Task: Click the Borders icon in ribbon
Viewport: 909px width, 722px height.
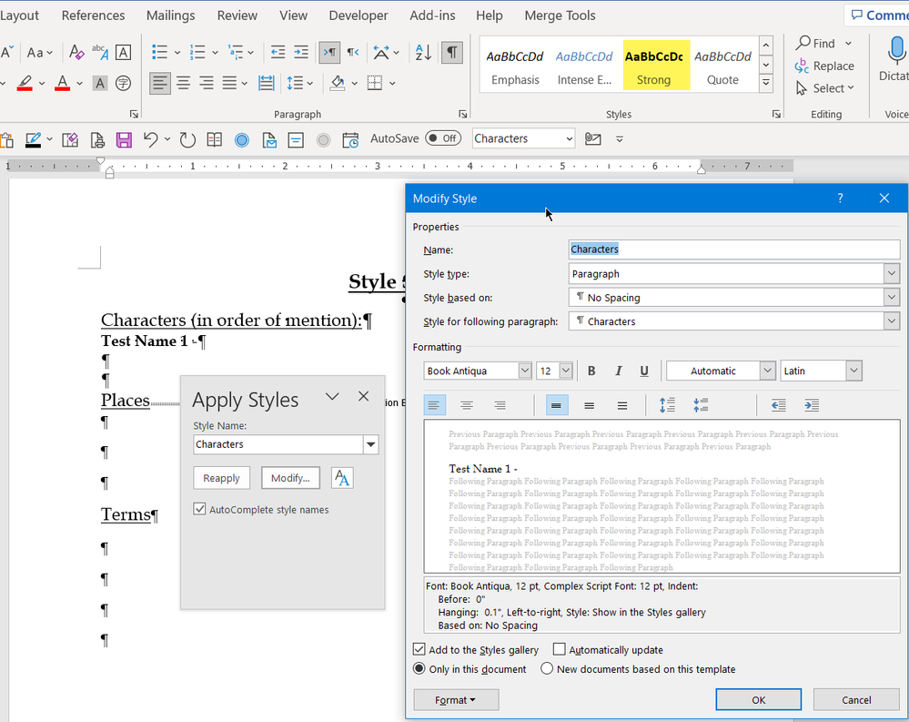Action: 375,83
